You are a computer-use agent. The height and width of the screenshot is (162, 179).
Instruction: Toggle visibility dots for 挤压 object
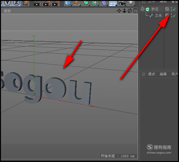(171, 9)
